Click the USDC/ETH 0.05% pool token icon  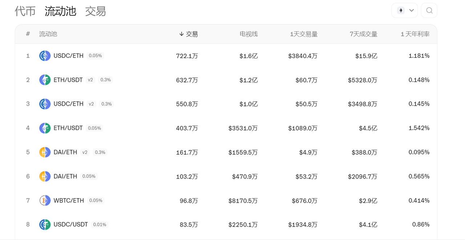pyautogui.click(x=45, y=56)
